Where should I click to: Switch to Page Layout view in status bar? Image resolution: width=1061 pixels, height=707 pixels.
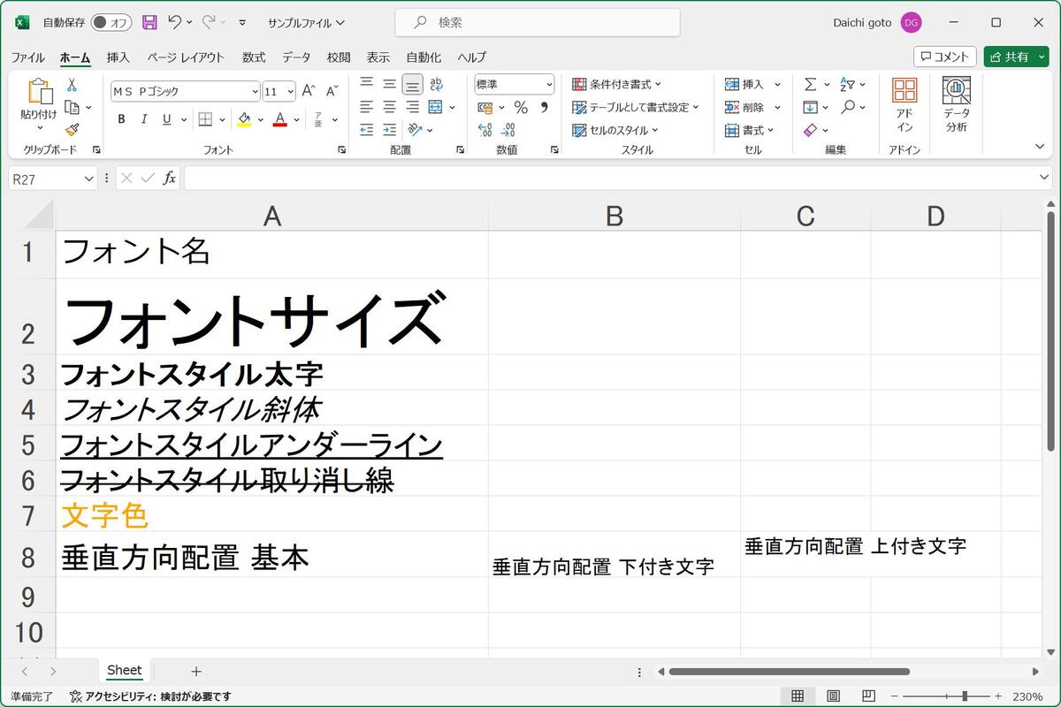point(832,696)
